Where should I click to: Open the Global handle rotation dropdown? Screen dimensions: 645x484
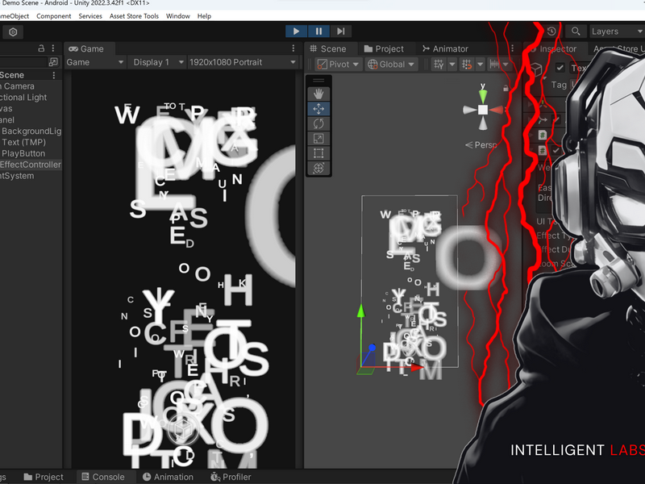click(x=391, y=65)
